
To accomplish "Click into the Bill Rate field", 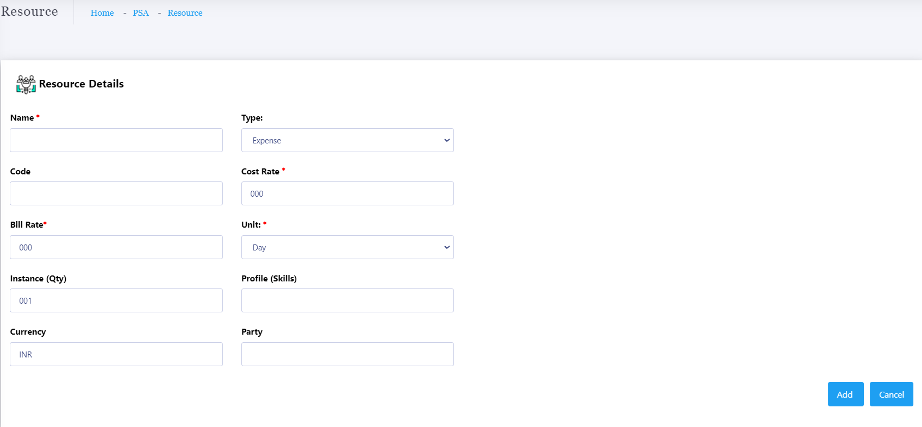I will click(116, 247).
